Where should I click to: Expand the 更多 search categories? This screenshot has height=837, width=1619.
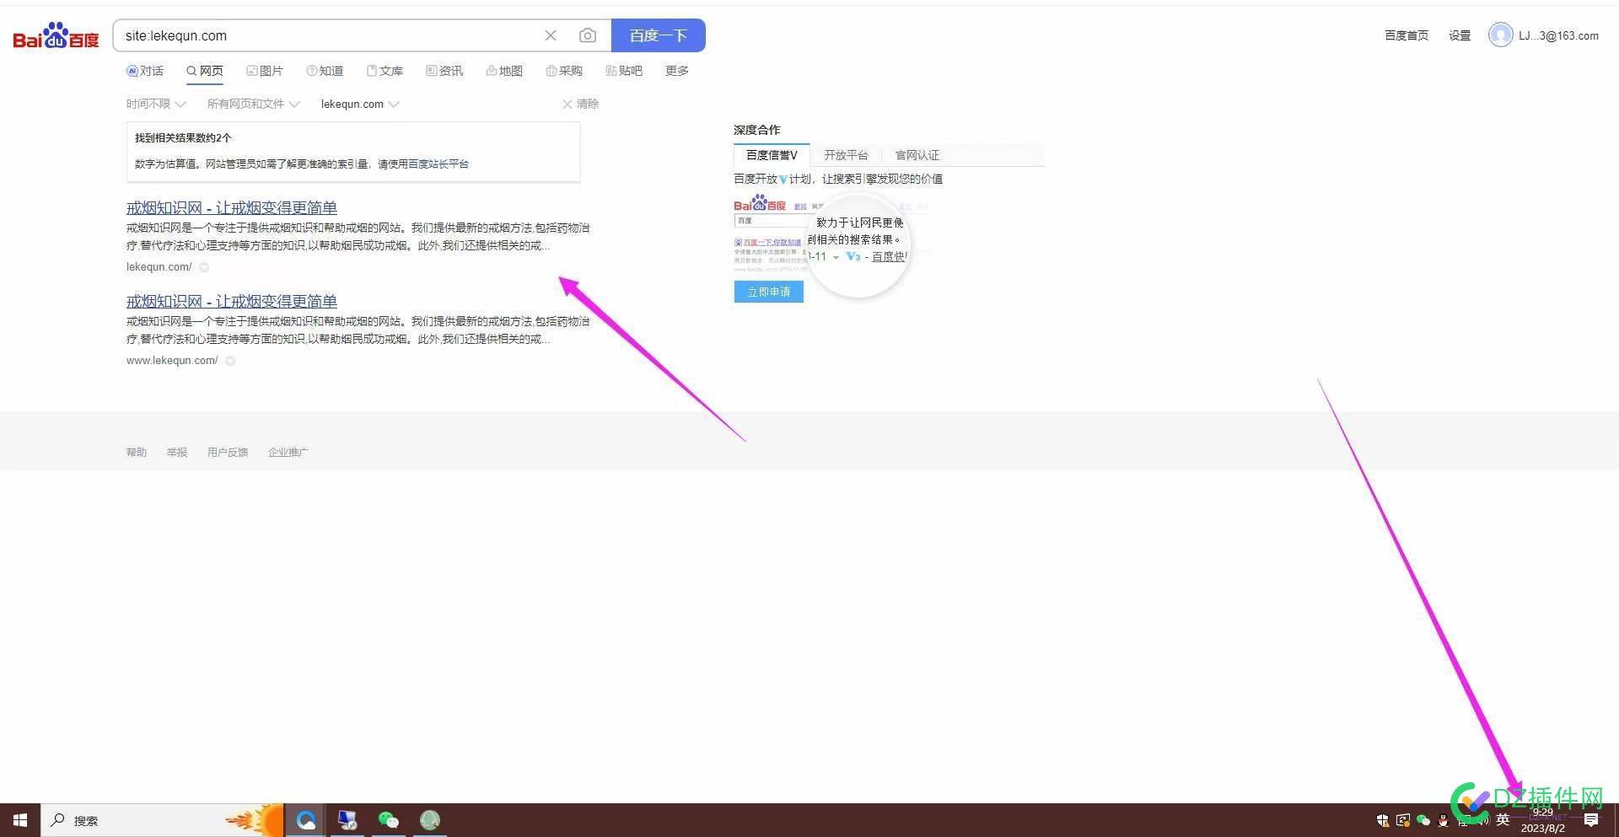pyautogui.click(x=677, y=71)
